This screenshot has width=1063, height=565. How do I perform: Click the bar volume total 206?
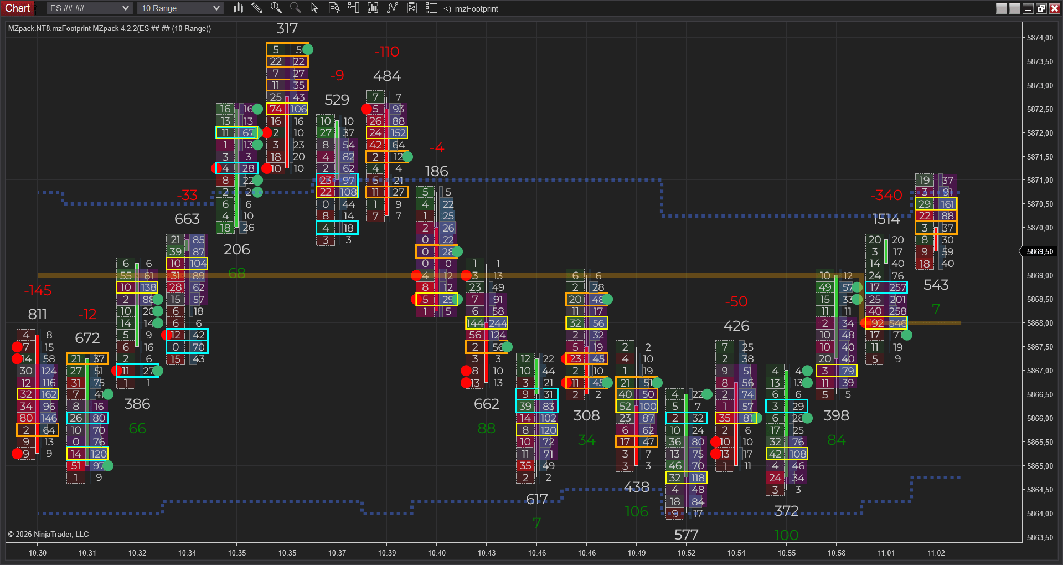[237, 249]
